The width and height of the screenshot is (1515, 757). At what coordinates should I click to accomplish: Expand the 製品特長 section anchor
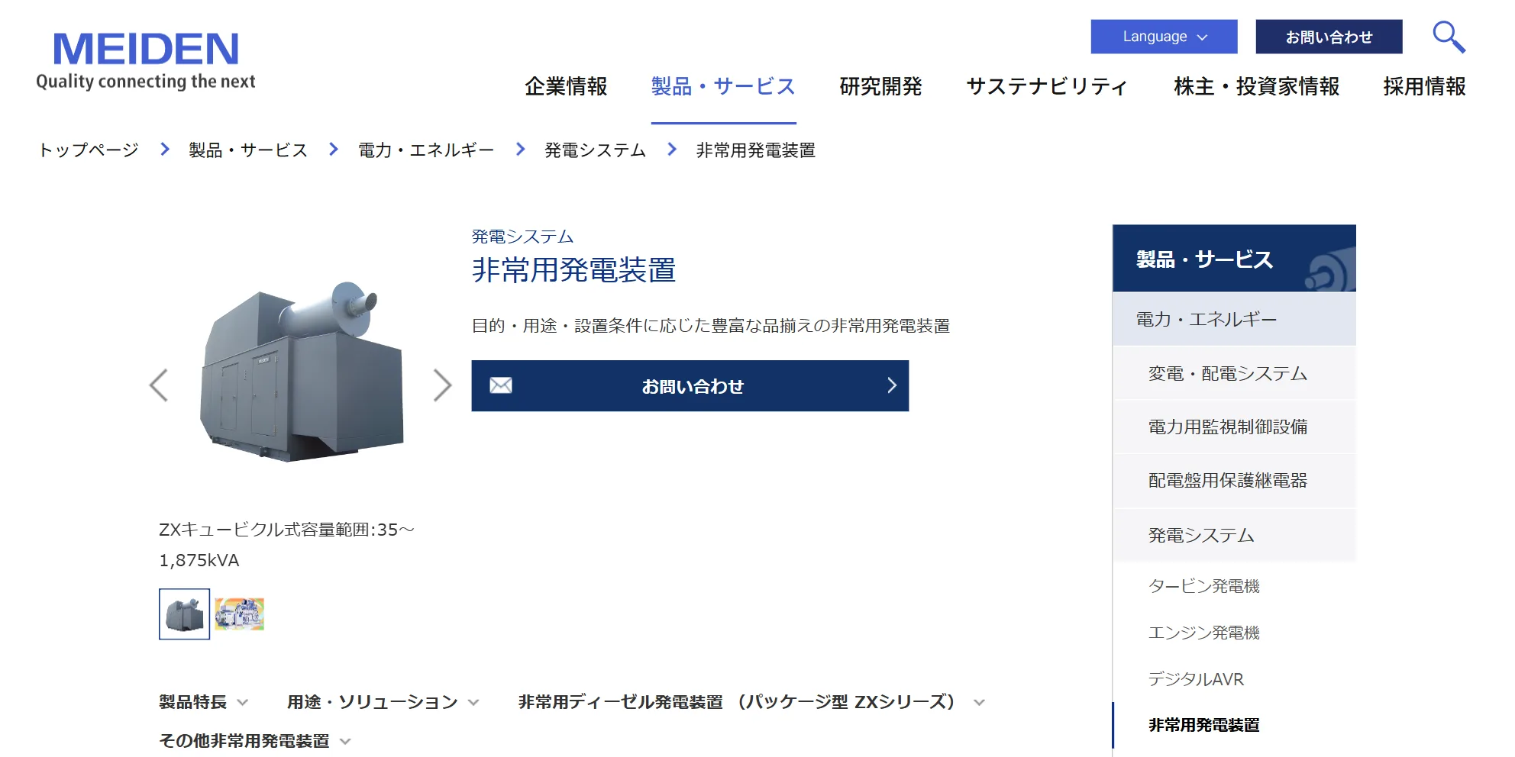pos(203,702)
